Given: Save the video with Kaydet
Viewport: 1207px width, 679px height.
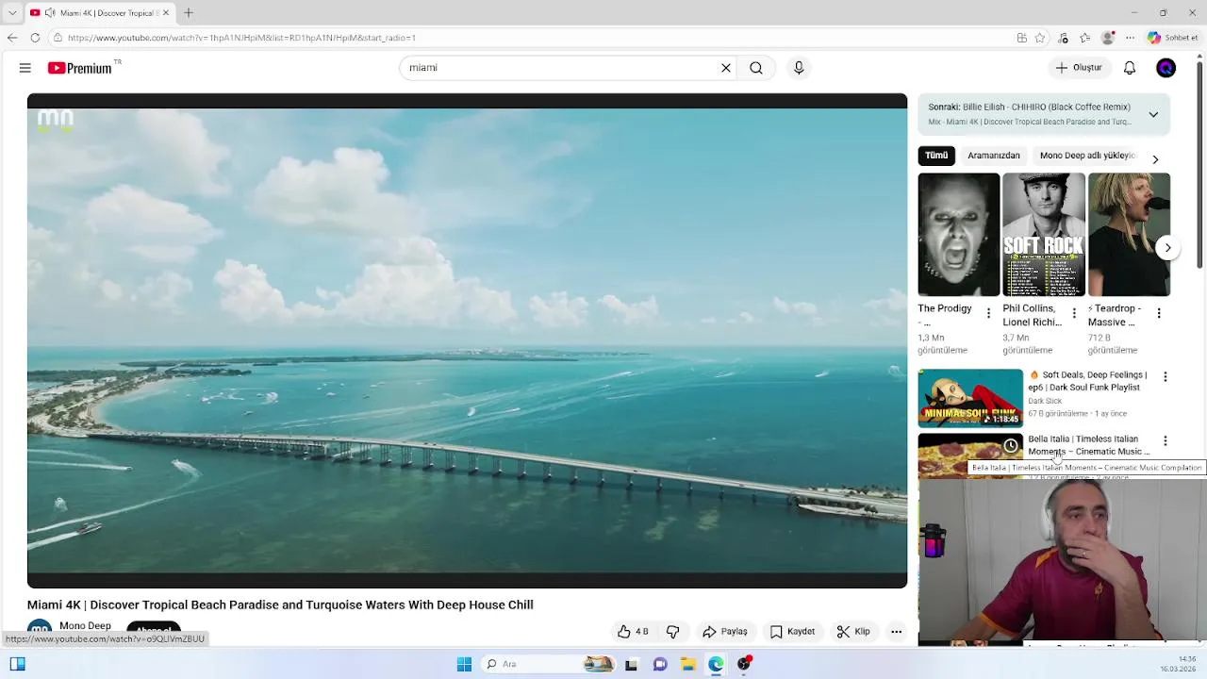Looking at the screenshot, I should tap(792, 632).
